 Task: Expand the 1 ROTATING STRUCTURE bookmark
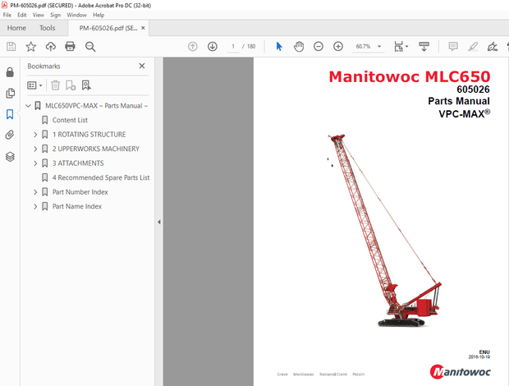(35, 135)
